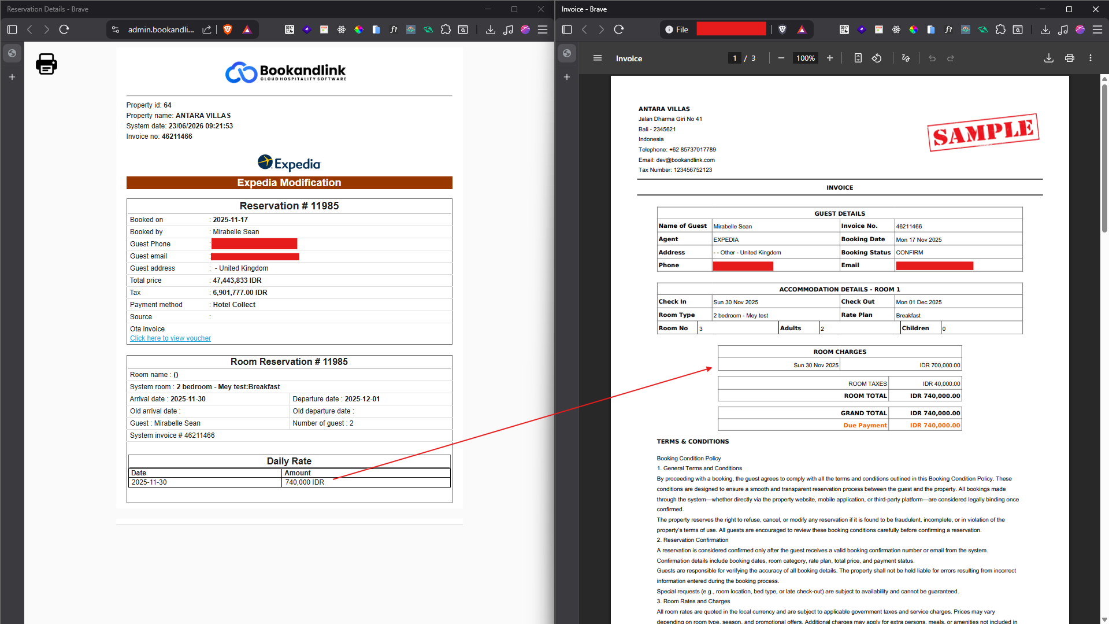This screenshot has height=624, width=1109.
Task: Open the PDF viewer sidebar menu hamburger
Action: tap(598, 58)
